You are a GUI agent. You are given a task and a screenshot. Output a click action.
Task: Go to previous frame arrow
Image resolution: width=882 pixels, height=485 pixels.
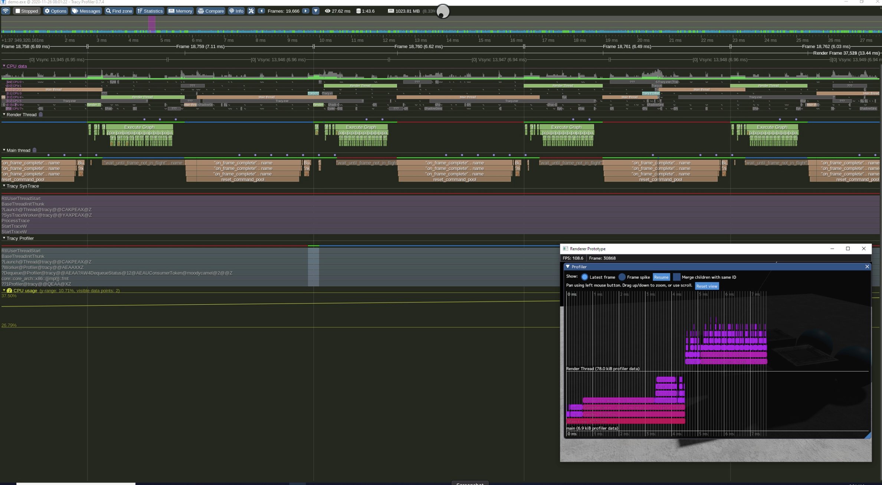point(262,11)
